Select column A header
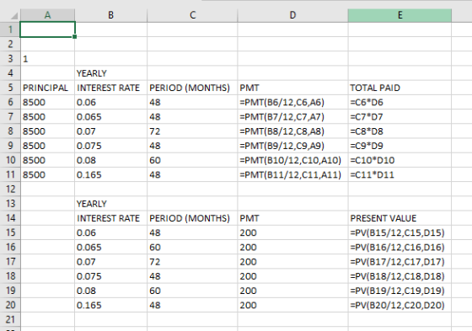The height and width of the screenshot is (331, 472). (x=47, y=15)
